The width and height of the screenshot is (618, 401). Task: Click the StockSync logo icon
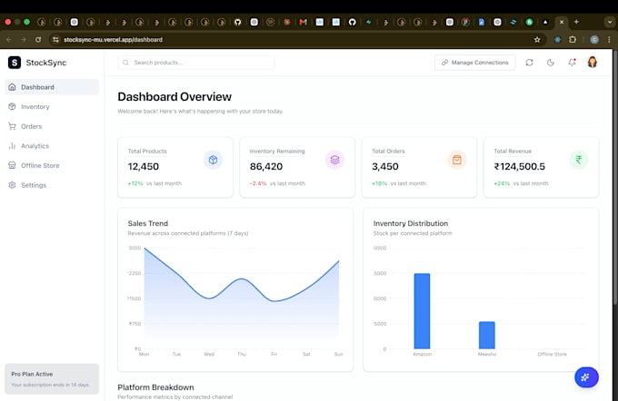pyautogui.click(x=15, y=63)
